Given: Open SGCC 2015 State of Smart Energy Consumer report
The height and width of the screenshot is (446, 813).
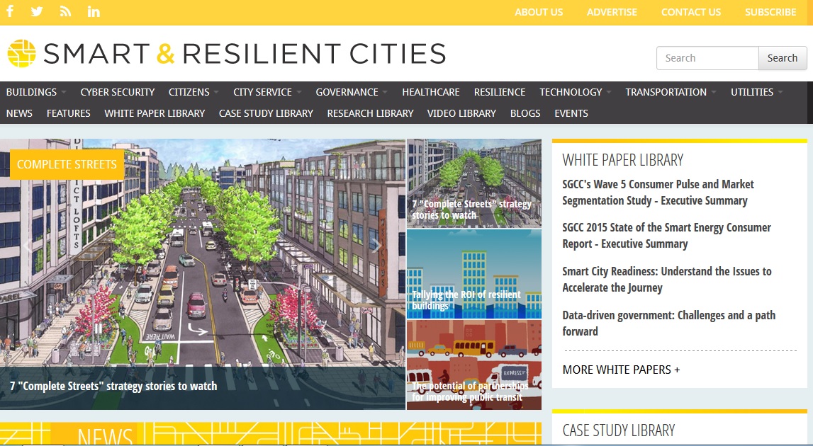Looking at the screenshot, I should pos(666,236).
